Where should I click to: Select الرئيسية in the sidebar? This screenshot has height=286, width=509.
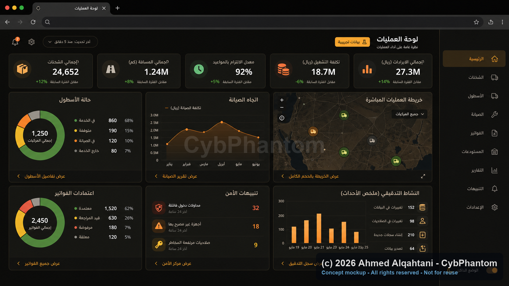point(474,59)
